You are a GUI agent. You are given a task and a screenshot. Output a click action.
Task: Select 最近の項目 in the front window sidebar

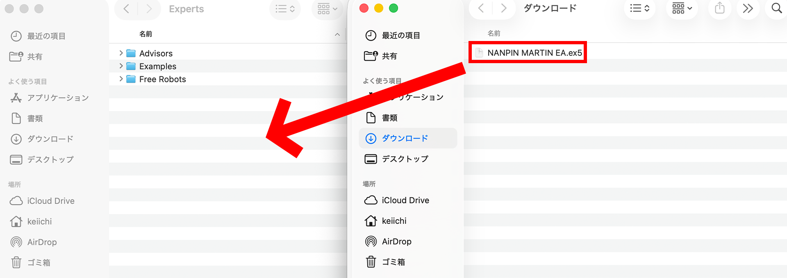tap(400, 36)
